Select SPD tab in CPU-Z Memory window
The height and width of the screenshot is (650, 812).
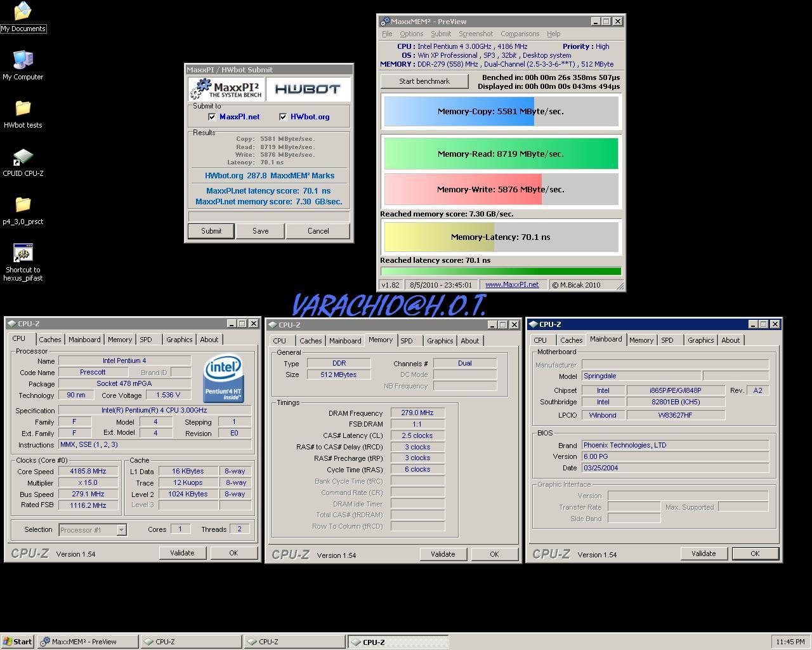tap(407, 341)
